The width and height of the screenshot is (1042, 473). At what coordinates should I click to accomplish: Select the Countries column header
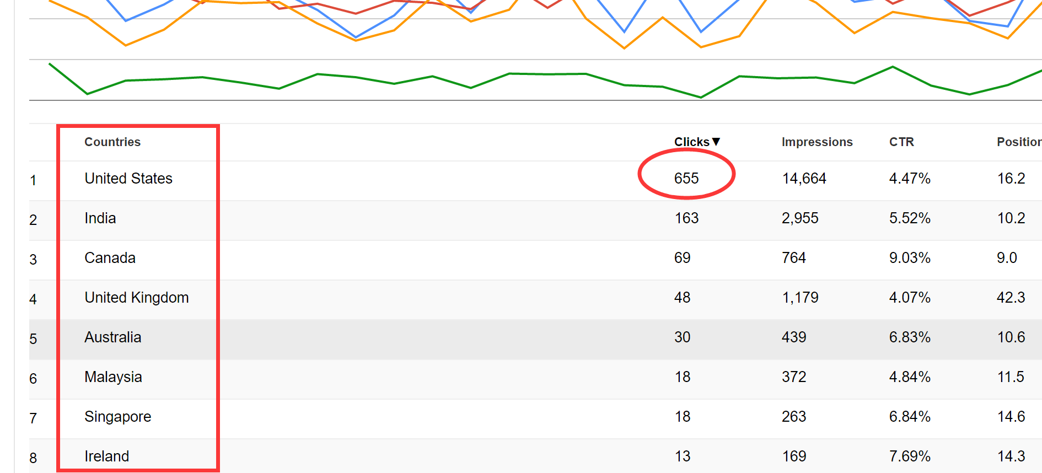pos(112,142)
